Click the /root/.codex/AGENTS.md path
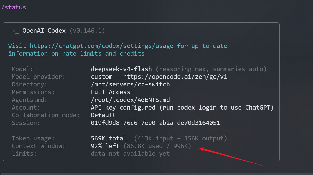Screen dimensions: 313x175 coord(130,100)
